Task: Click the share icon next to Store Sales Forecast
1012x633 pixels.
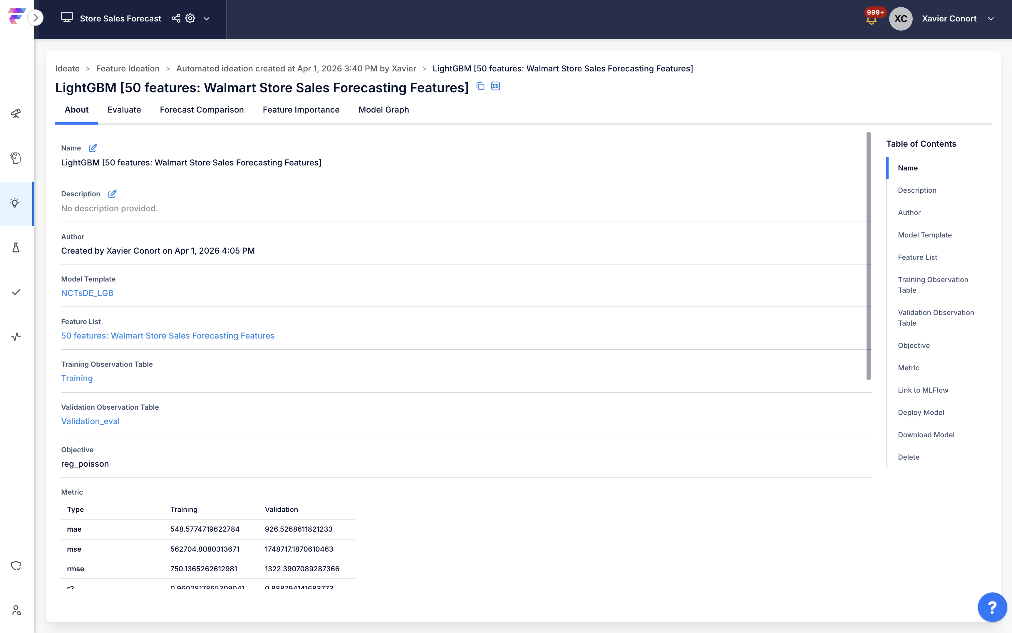Action: [x=176, y=19]
